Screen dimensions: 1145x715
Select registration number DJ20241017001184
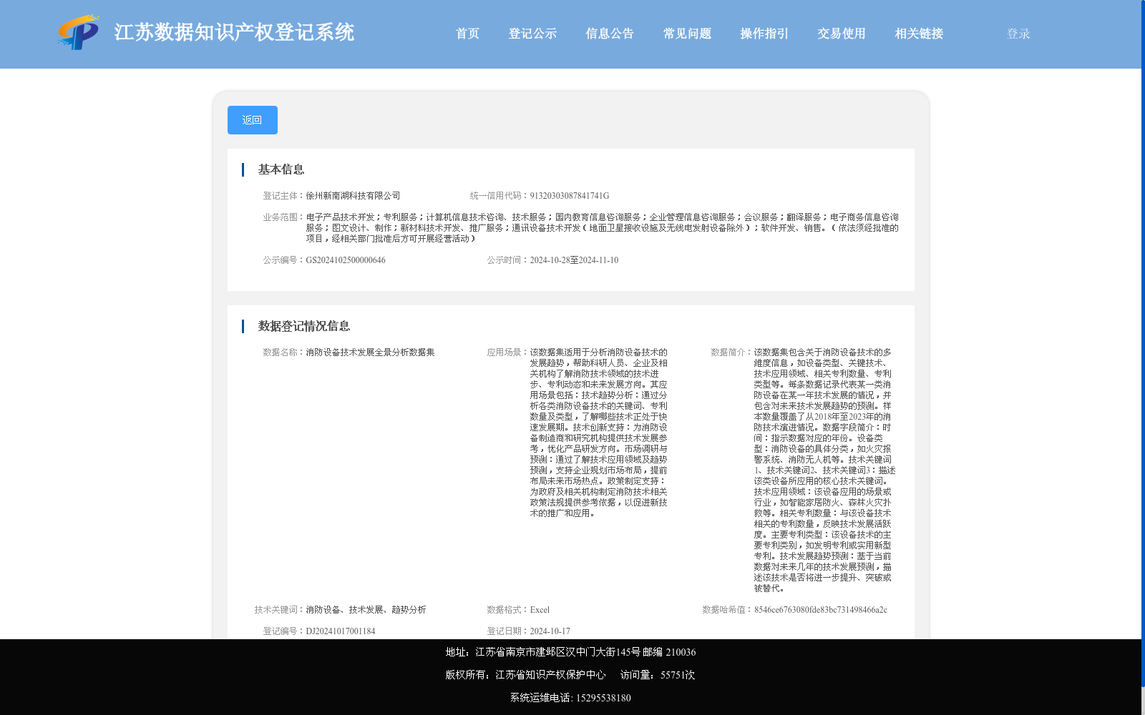(x=341, y=631)
